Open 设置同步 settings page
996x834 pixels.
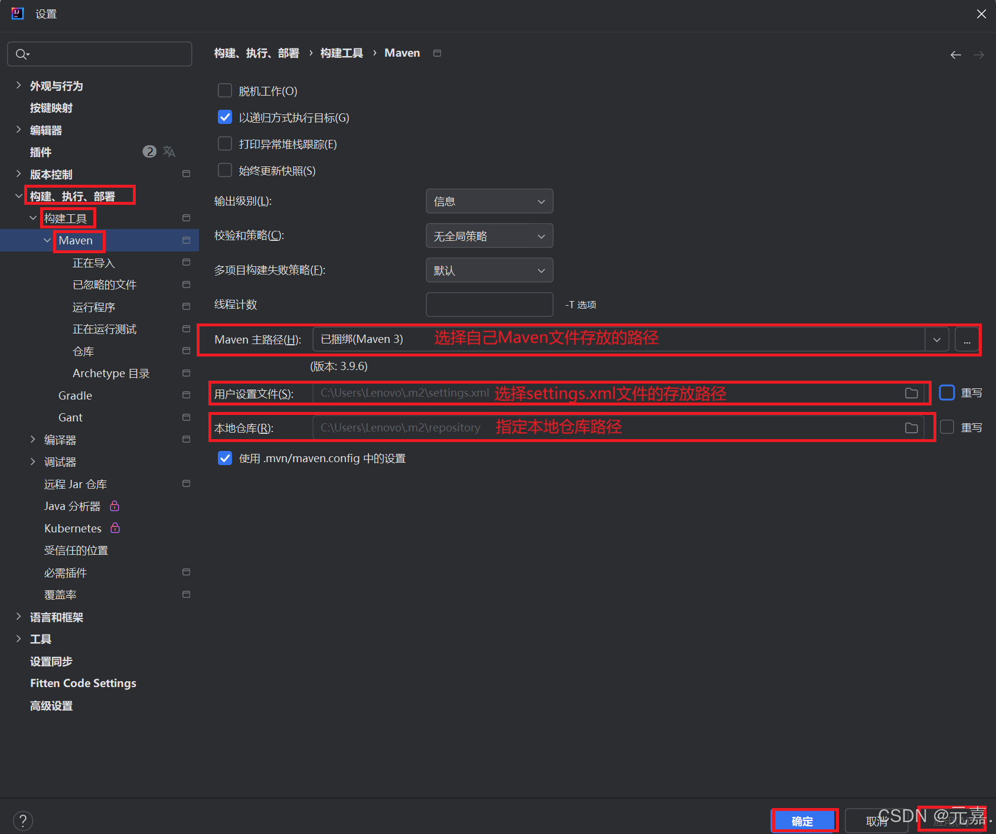point(51,661)
